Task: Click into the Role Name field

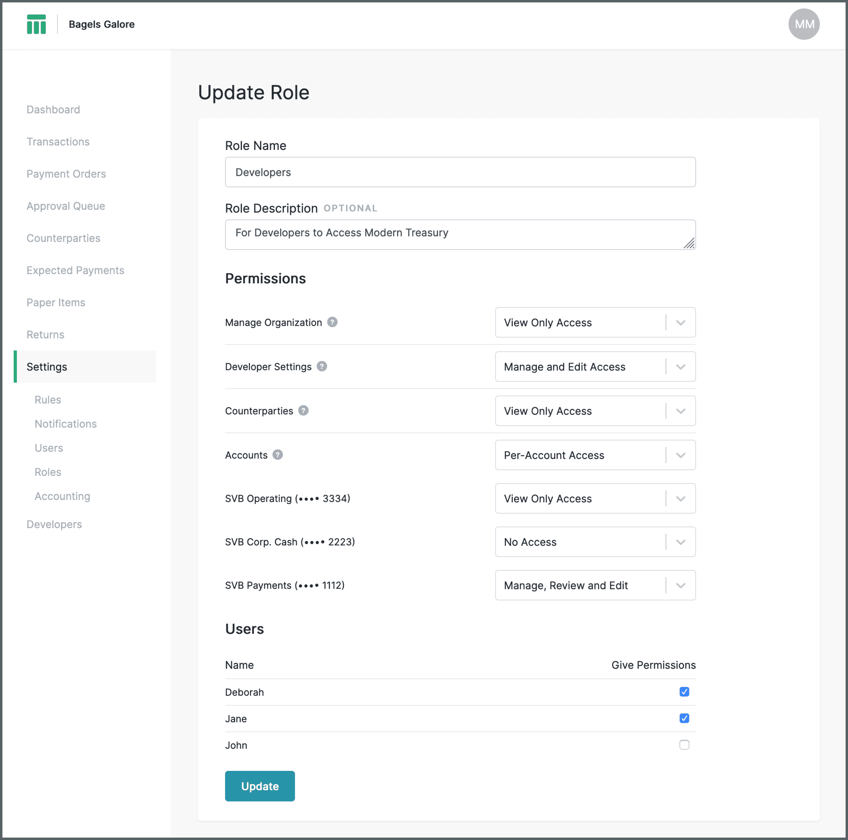Action: coord(460,172)
